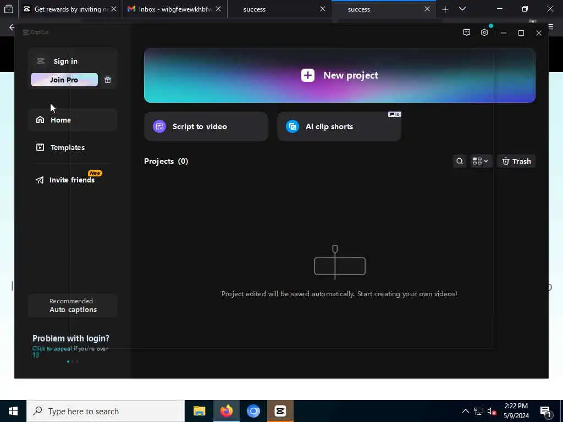Click the blue AI clip shorts icon
The width and height of the screenshot is (563, 422).
[292, 126]
